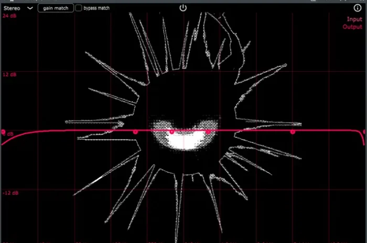
Task: Click the -12 dB scale label
Action: point(10,193)
